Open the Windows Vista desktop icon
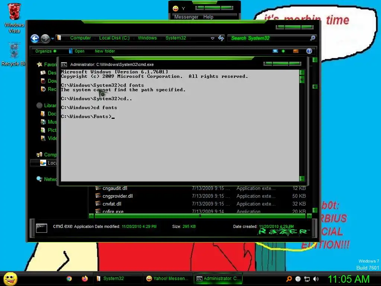This screenshot has width=381, height=286. click(14, 18)
